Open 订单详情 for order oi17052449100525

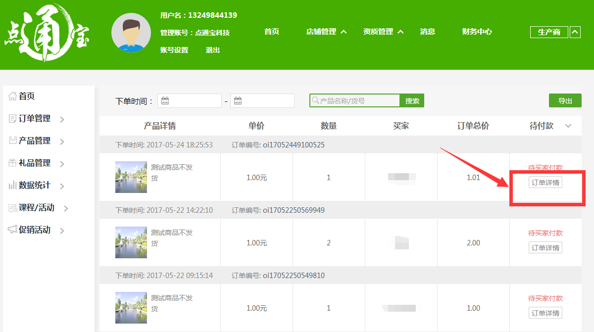point(545,183)
